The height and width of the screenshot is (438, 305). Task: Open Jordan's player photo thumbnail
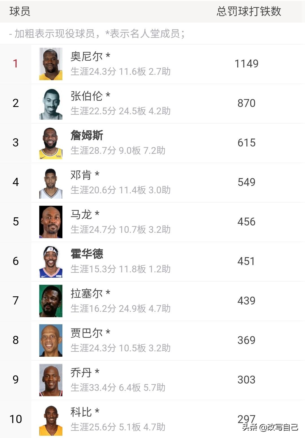(x=51, y=380)
